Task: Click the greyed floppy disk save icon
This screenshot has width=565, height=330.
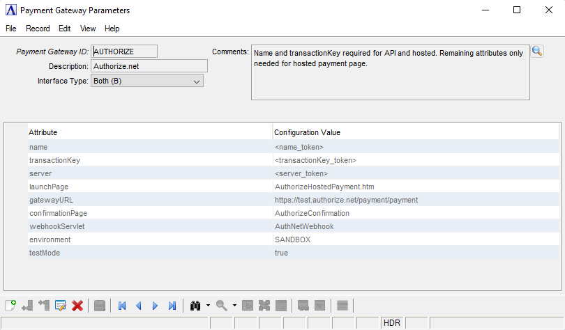Action: tap(100, 306)
